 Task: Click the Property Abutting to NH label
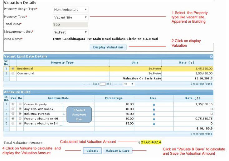click(x=41, y=119)
